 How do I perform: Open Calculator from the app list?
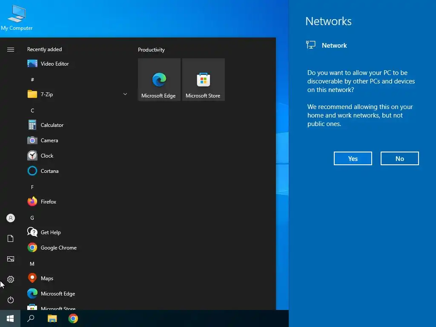pyautogui.click(x=77, y=125)
